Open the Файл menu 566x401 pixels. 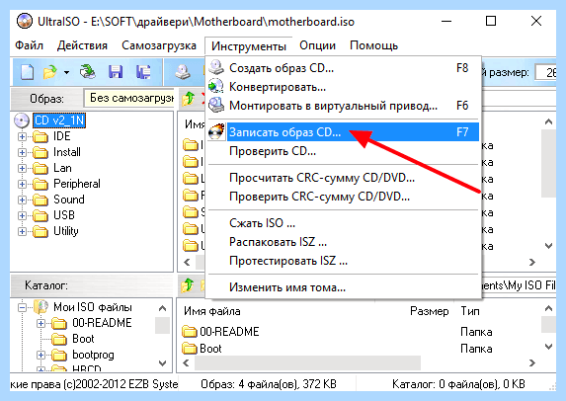29,45
